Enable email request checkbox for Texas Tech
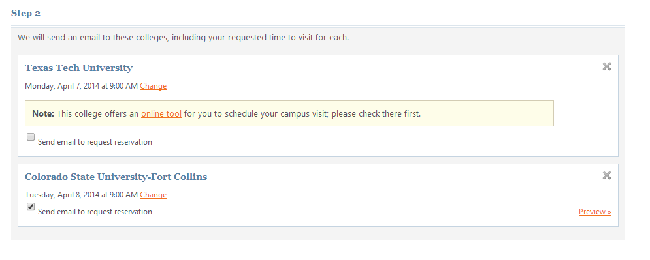Screen dimensions: 650x260 (31, 137)
